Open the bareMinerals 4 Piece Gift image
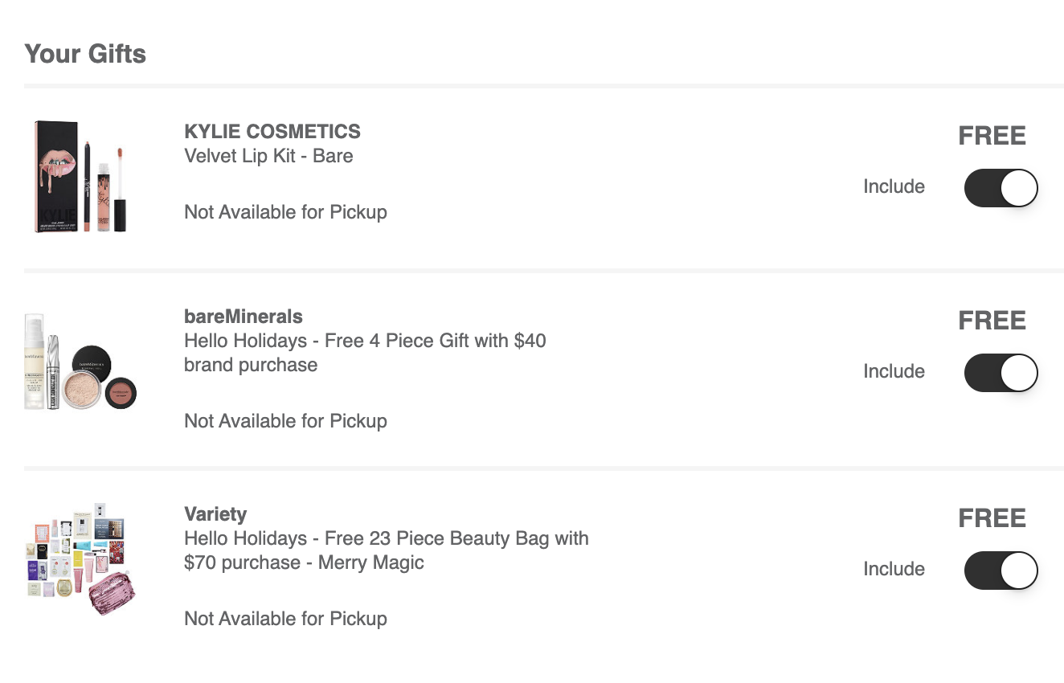Screen dimensions: 1064x683 (x=80, y=362)
